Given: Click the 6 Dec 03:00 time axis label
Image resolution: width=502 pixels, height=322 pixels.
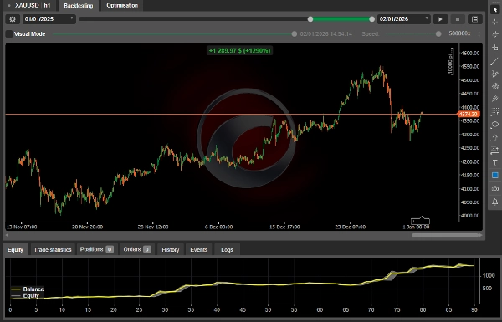Looking at the screenshot, I should pos(218,227).
